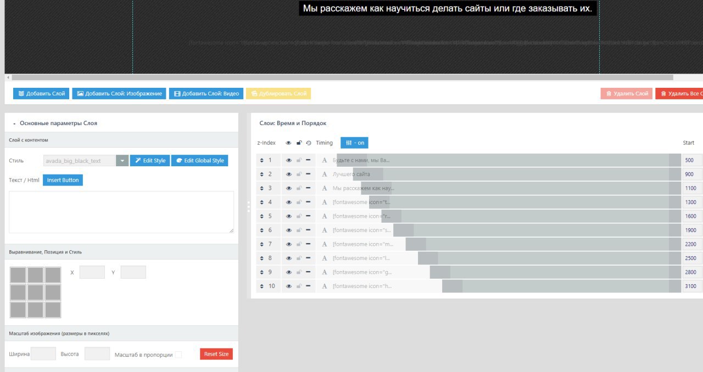Click the Y position input field
This screenshot has height=372, width=703.
click(x=133, y=272)
